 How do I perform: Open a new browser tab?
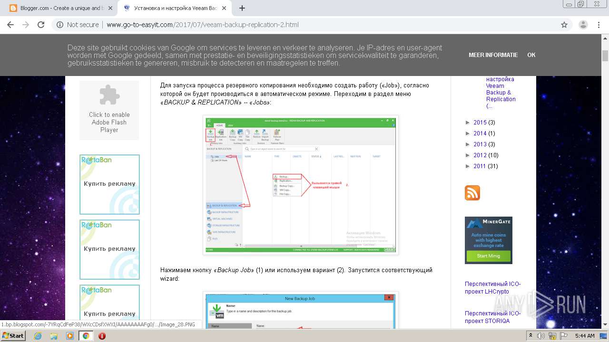tap(242, 8)
